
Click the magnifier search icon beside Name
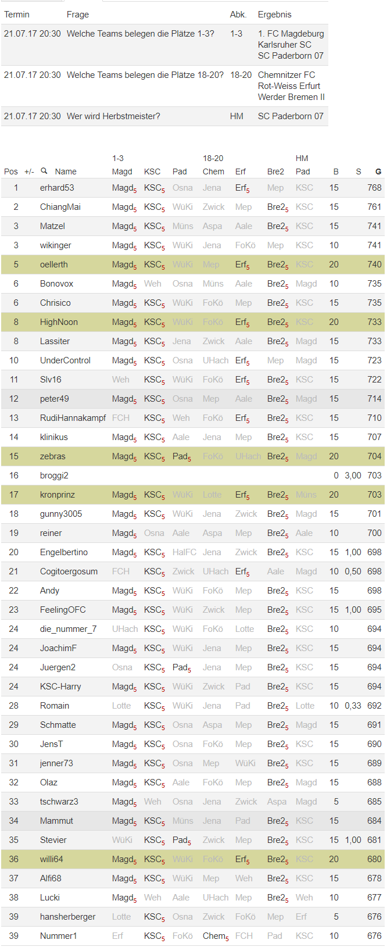point(44,171)
